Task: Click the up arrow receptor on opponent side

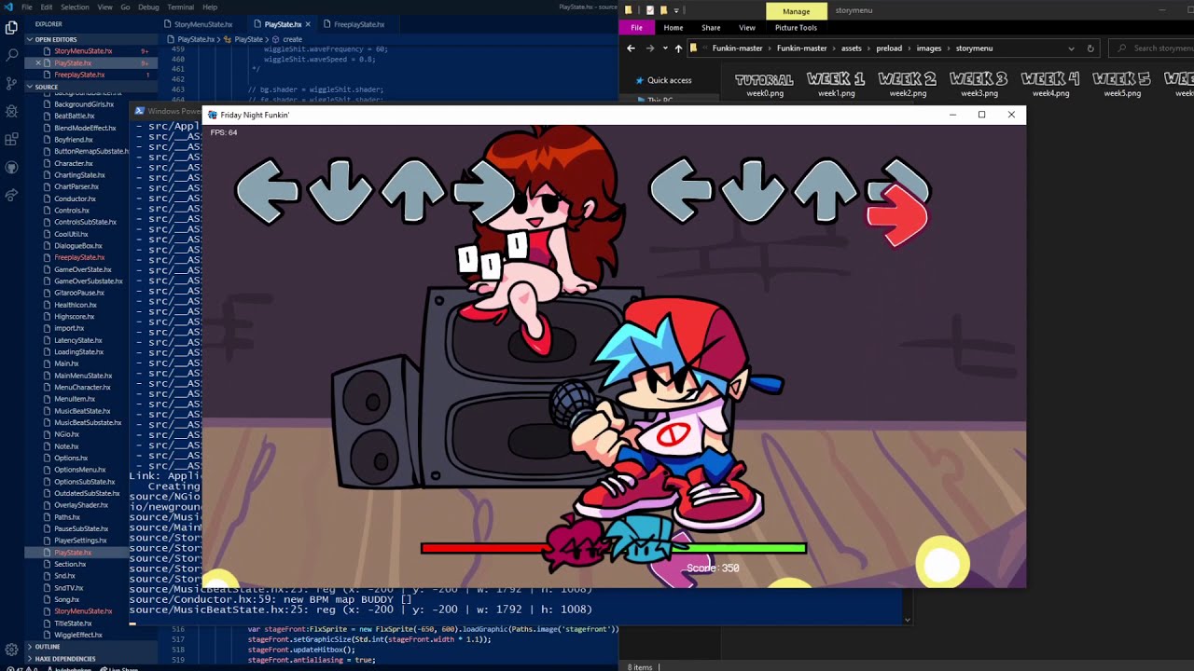Action: click(x=412, y=192)
